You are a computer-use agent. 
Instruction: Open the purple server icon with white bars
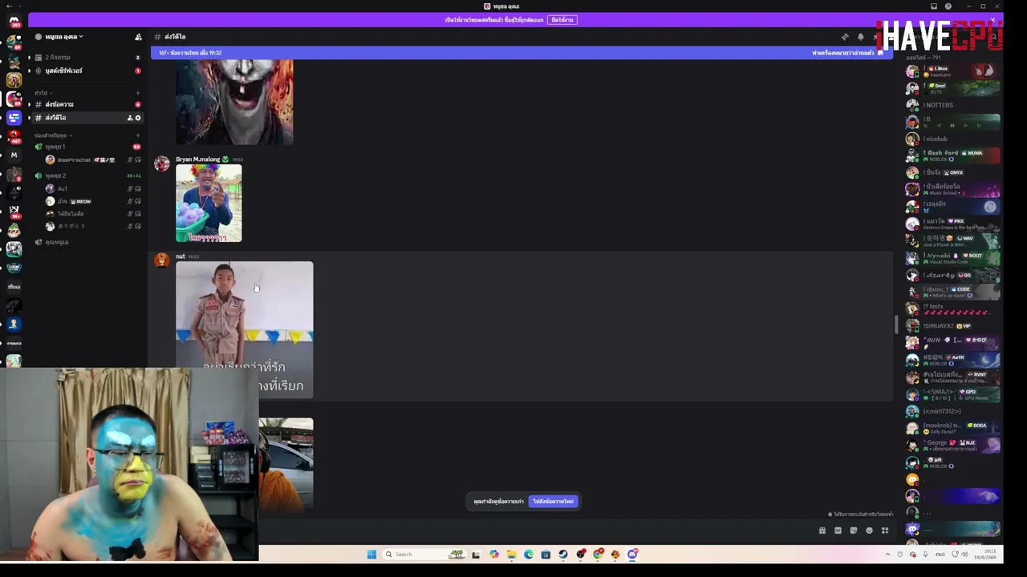[x=14, y=118]
